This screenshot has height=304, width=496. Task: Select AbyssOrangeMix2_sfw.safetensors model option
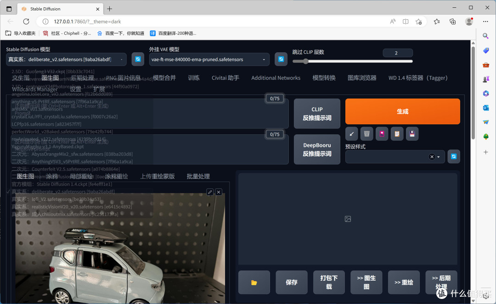pyautogui.click(x=72, y=154)
